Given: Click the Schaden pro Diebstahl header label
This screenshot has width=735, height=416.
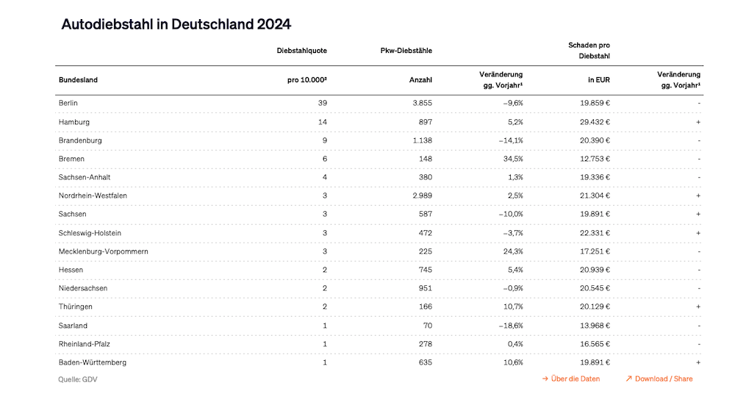Looking at the screenshot, I should 589,51.
